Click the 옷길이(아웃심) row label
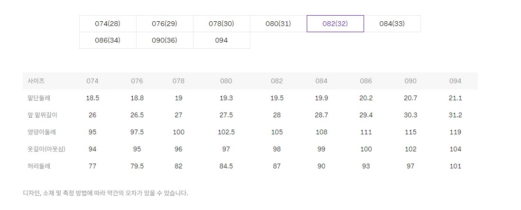 coord(46,149)
